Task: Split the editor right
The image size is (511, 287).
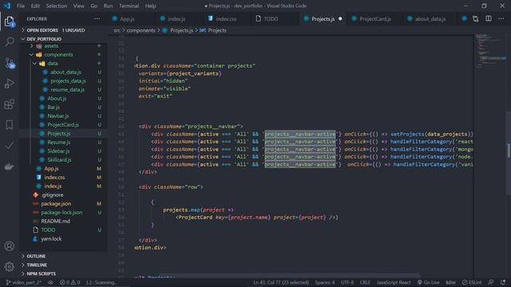Action: (489, 19)
